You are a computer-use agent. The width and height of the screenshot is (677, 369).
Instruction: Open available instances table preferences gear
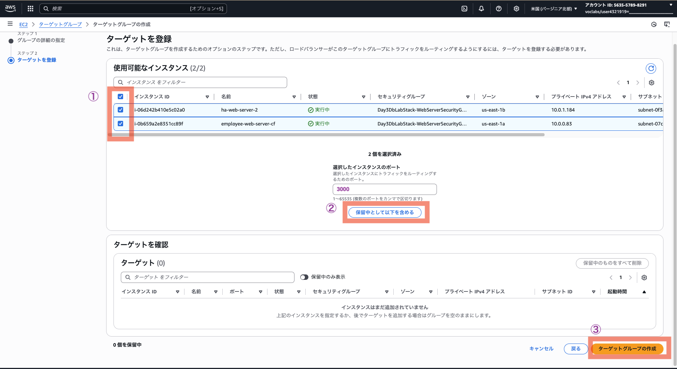pyautogui.click(x=652, y=83)
